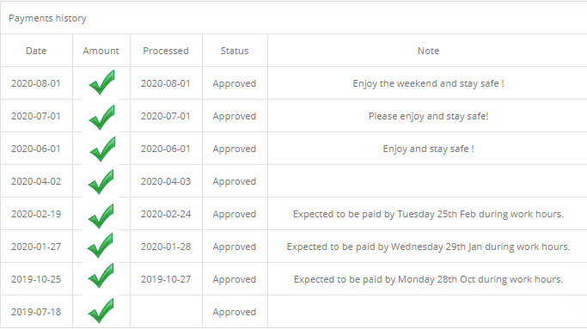Click the Processed column header
Image resolution: width=587 pixels, height=329 pixels.
pyautogui.click(x=166, y=51)
